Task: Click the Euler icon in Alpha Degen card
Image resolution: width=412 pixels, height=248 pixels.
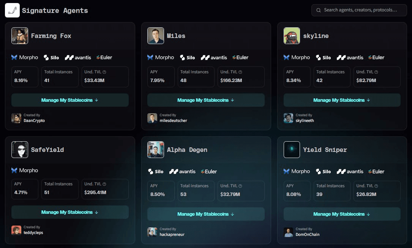Action: click(203, 171)
